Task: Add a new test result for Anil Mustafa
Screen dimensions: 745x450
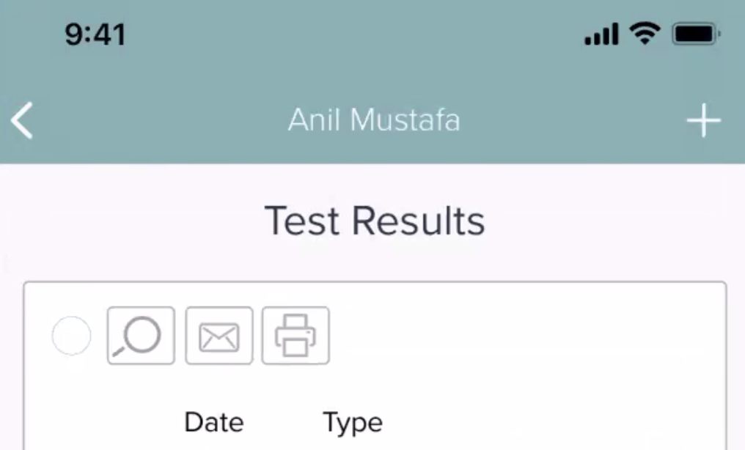Action: tap(703, 122)
